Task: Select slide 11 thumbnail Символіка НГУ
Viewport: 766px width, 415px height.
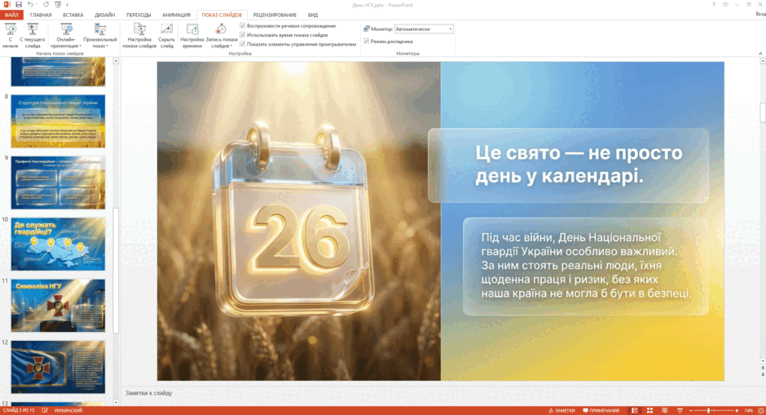Action: (x=58, y=306)
